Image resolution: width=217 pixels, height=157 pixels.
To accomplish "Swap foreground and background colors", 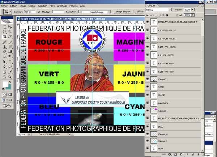I will [10, 82].
